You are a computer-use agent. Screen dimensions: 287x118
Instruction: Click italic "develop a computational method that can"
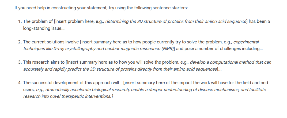coord(231,62)
